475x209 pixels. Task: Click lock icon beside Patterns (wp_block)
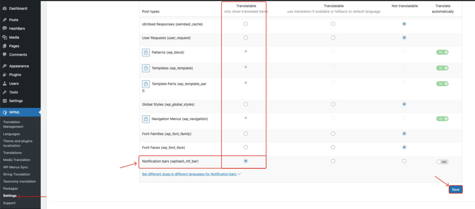click(x=146, y=52)
